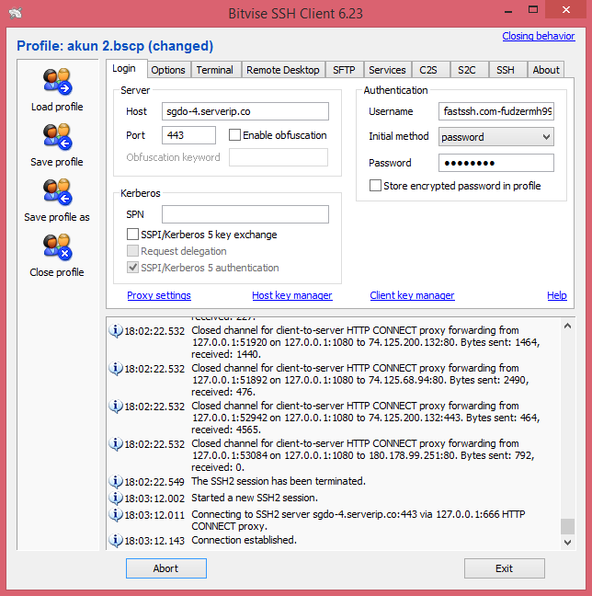592x596 pixels.
Task: Toggle SSPI/Kerberos 5 authentication checkbox
Action: (132, 268)
